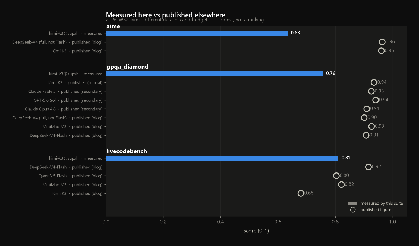
Task: Click the 'DeepSeek-V4 (full, not Flash)' label under gpqa_diamond
Action: (58, 118)
